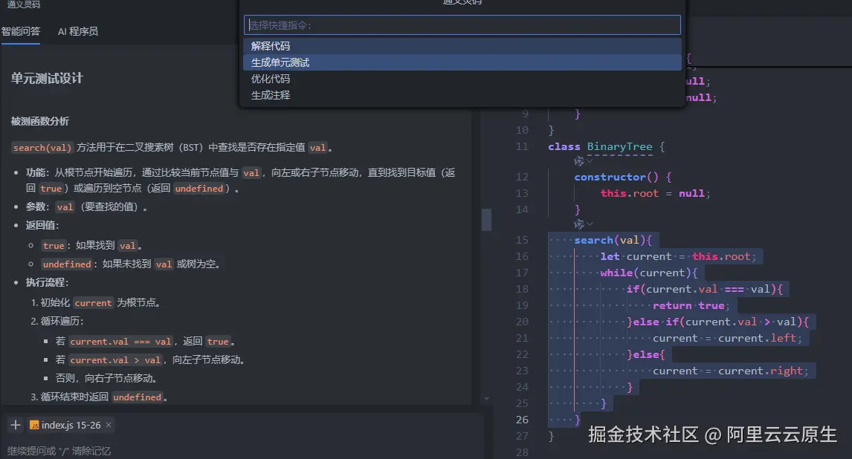The image size is (852, 459).
Task: Click line number 11 in gutter
Action: point(522,146)
